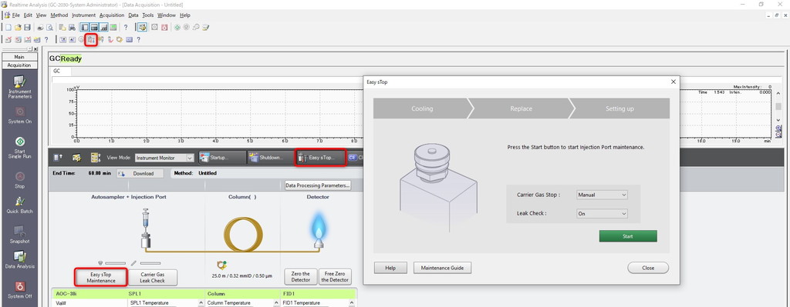Click the Zero the Detector button
790x307 pixels.
coord(301,277)
